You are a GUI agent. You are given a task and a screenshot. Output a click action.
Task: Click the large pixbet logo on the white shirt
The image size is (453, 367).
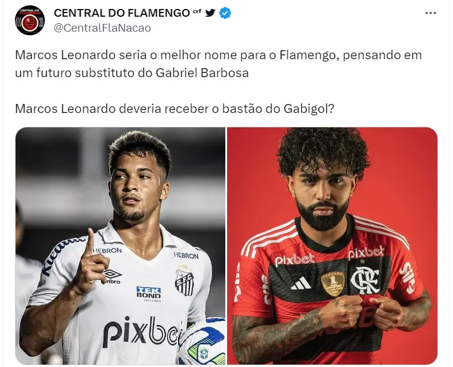pyautogui.click(x=142, y=332)
